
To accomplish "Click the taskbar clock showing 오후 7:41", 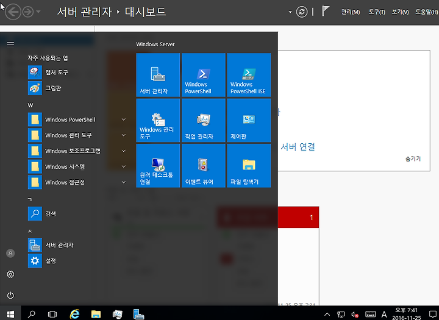I will (x=407, y=314).
